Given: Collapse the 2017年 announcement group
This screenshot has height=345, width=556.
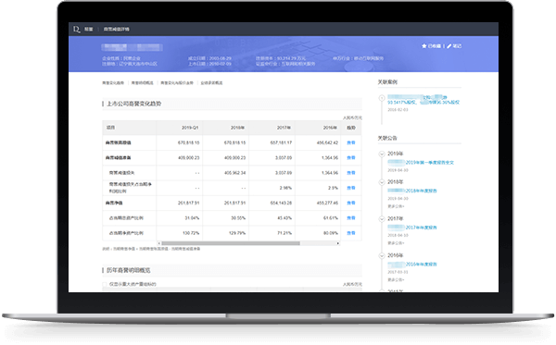Looking at the screenshot, I should (382, 219).
